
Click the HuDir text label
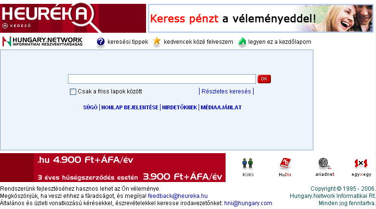[x=285, y=174]
